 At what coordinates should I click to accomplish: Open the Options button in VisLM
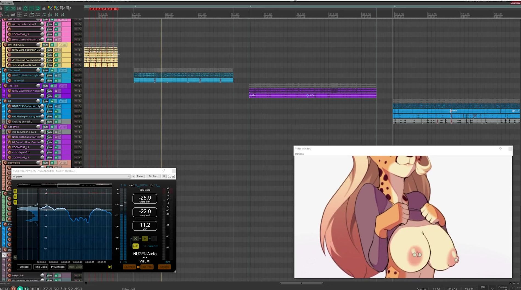click(165, 267)
